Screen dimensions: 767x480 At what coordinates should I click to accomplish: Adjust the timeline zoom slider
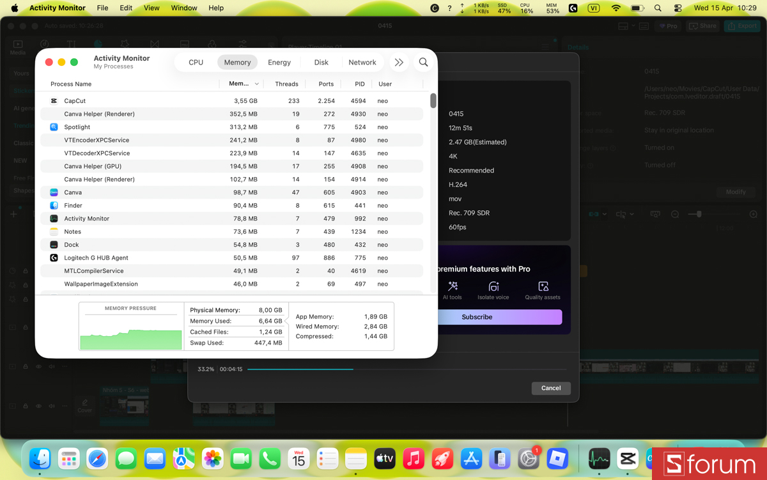pyautogui.click(x=699, y=214)
